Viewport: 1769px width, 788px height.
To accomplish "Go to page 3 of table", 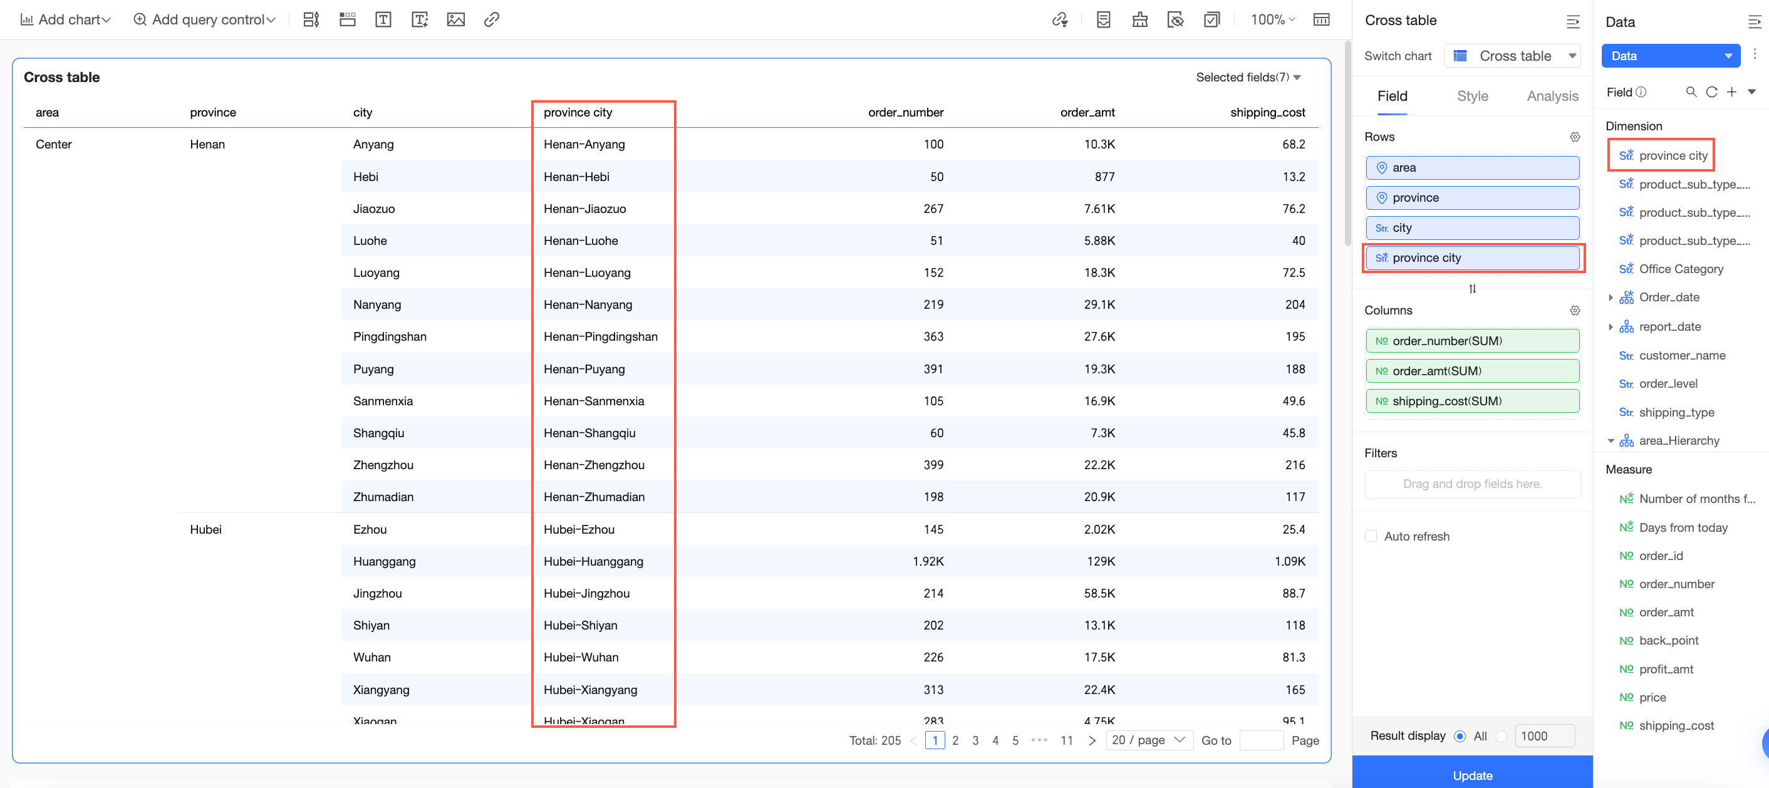I will (x=975, y=740).
